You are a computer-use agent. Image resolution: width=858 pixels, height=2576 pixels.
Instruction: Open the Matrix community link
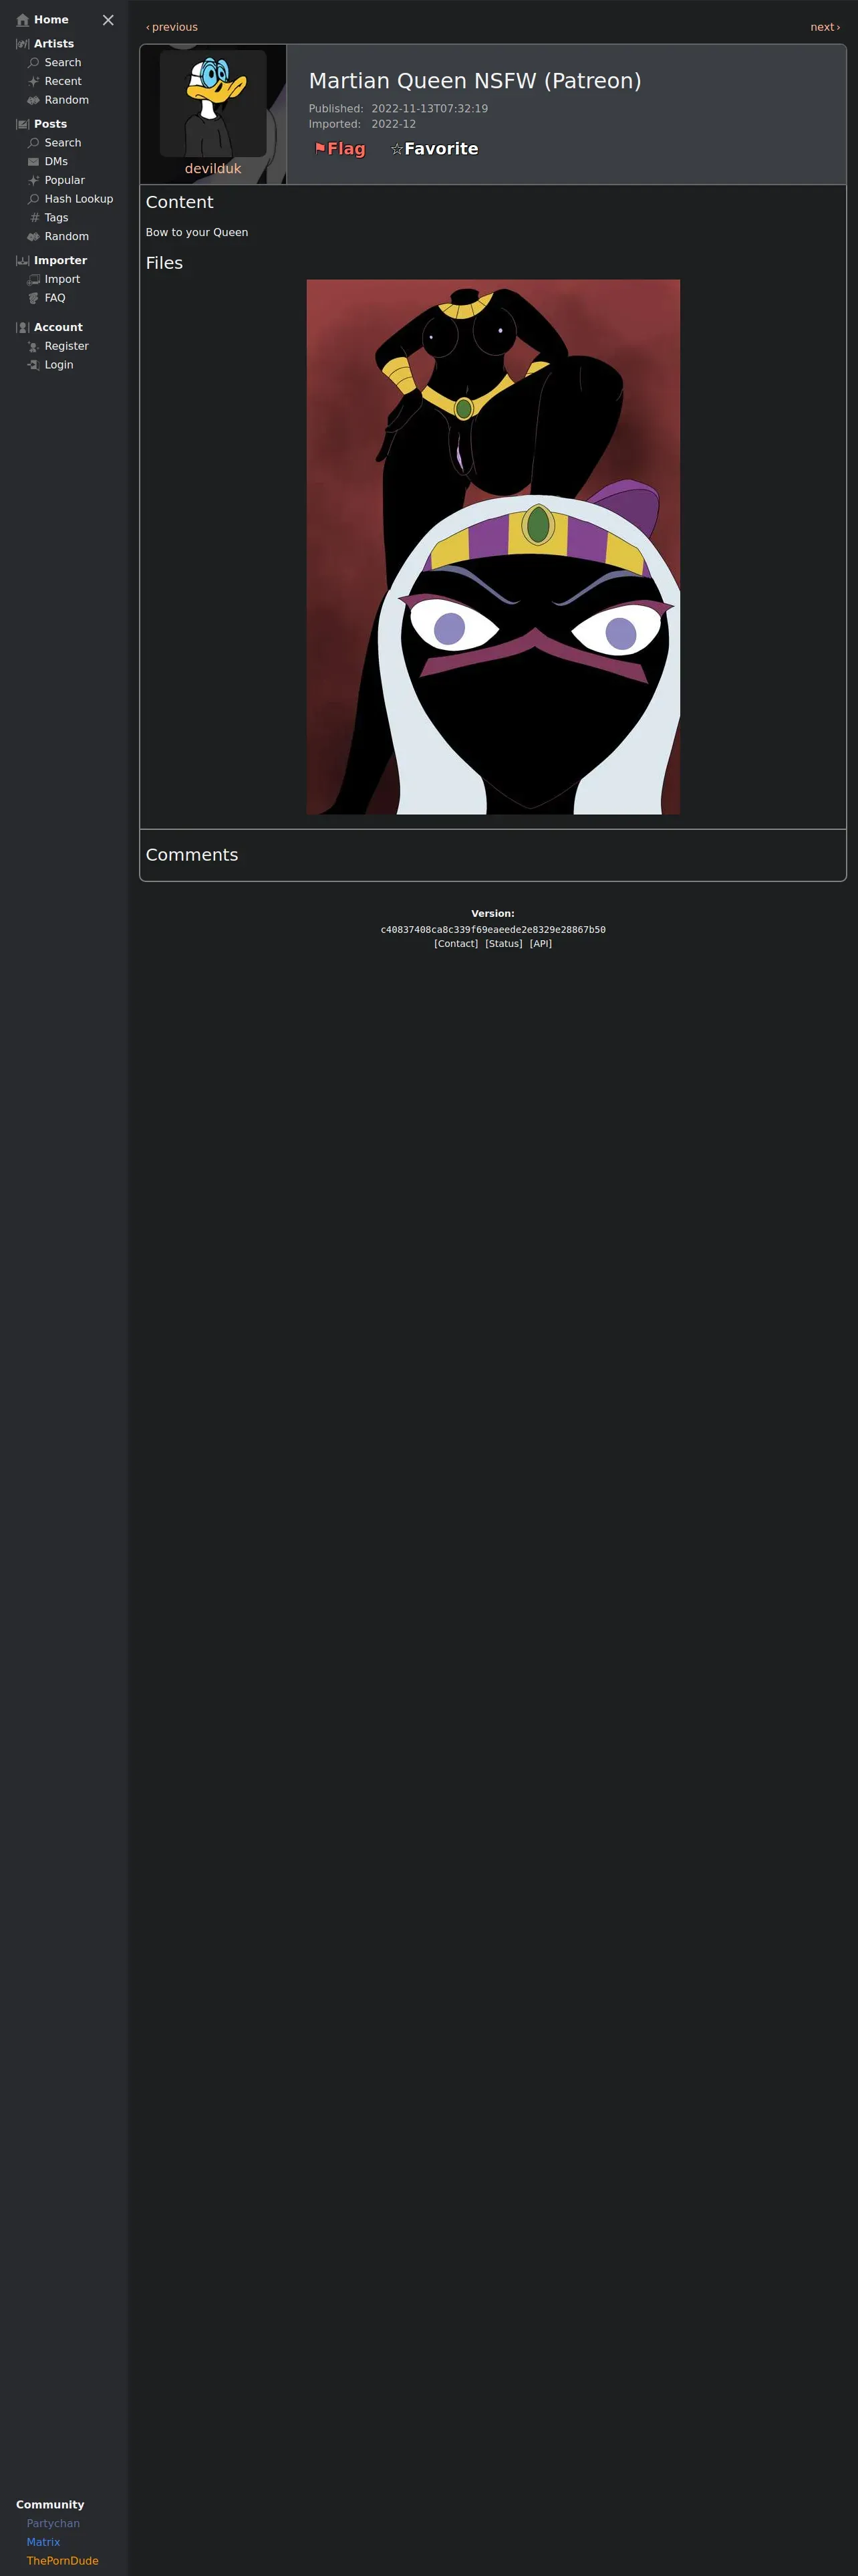coord(43,2543)
